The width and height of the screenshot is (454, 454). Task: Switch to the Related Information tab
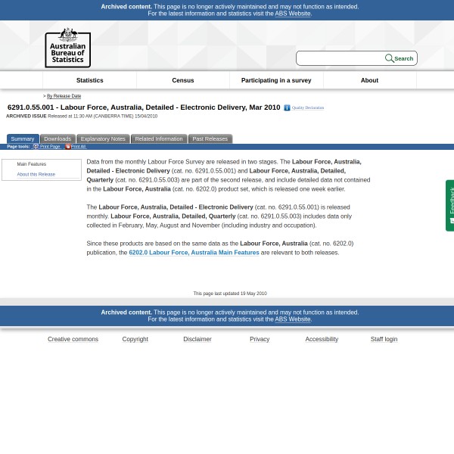click(x=158, y=138)
